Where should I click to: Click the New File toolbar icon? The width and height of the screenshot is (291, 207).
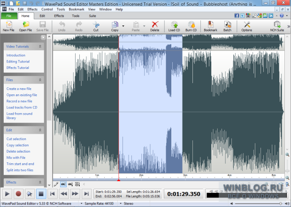[8, 26]
